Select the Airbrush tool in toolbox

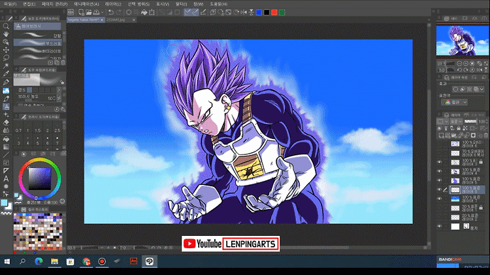pyautogui.click(x=6, y=106)
